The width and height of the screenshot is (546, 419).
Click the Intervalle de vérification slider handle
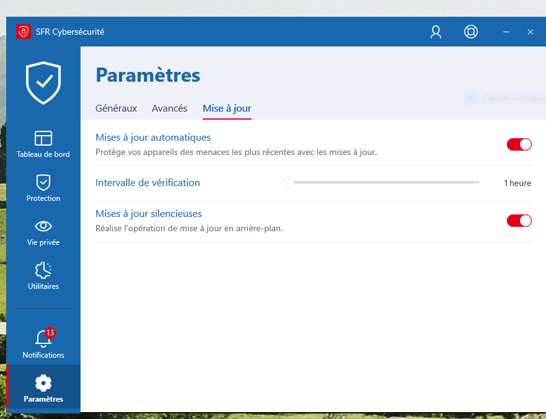coord(288,183)
